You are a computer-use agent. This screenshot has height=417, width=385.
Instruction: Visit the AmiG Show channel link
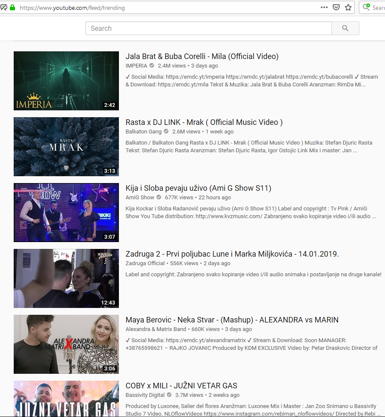(140, 198)
